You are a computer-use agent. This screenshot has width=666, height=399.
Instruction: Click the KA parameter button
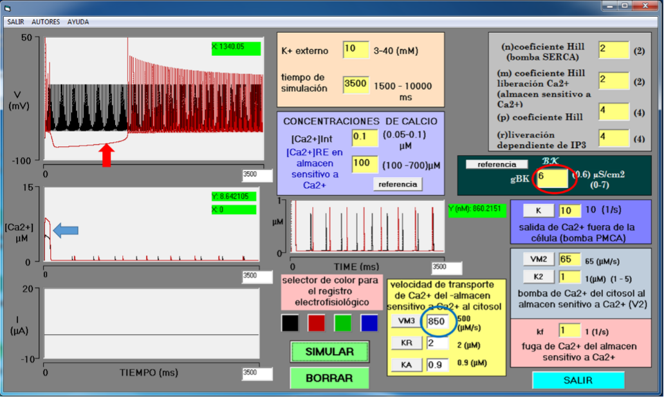pos(406,365)
